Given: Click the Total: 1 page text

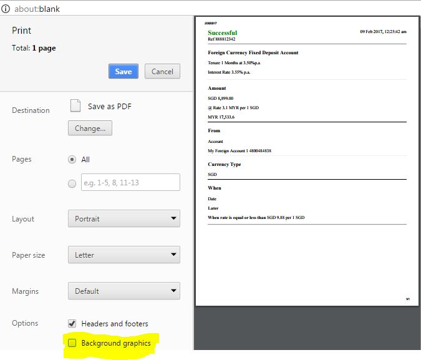Looking at the screenshot, I should 34,48.
